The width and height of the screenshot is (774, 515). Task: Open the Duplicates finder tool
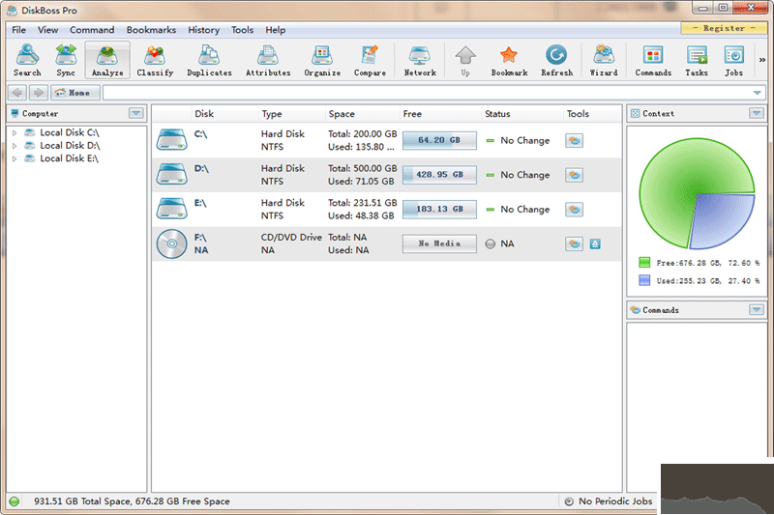tap(209, 60)
